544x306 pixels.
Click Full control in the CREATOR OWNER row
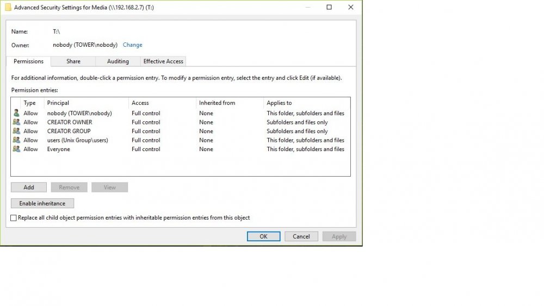pos(146,122)
